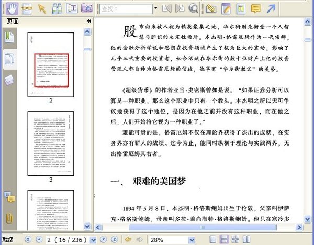
Task: Select the pencil note tool
Action: [226, 8]
